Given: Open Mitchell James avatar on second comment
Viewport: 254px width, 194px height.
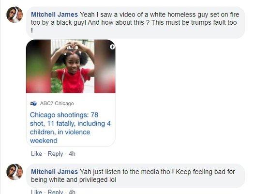Looking at the screenshot, I should 15,172.
